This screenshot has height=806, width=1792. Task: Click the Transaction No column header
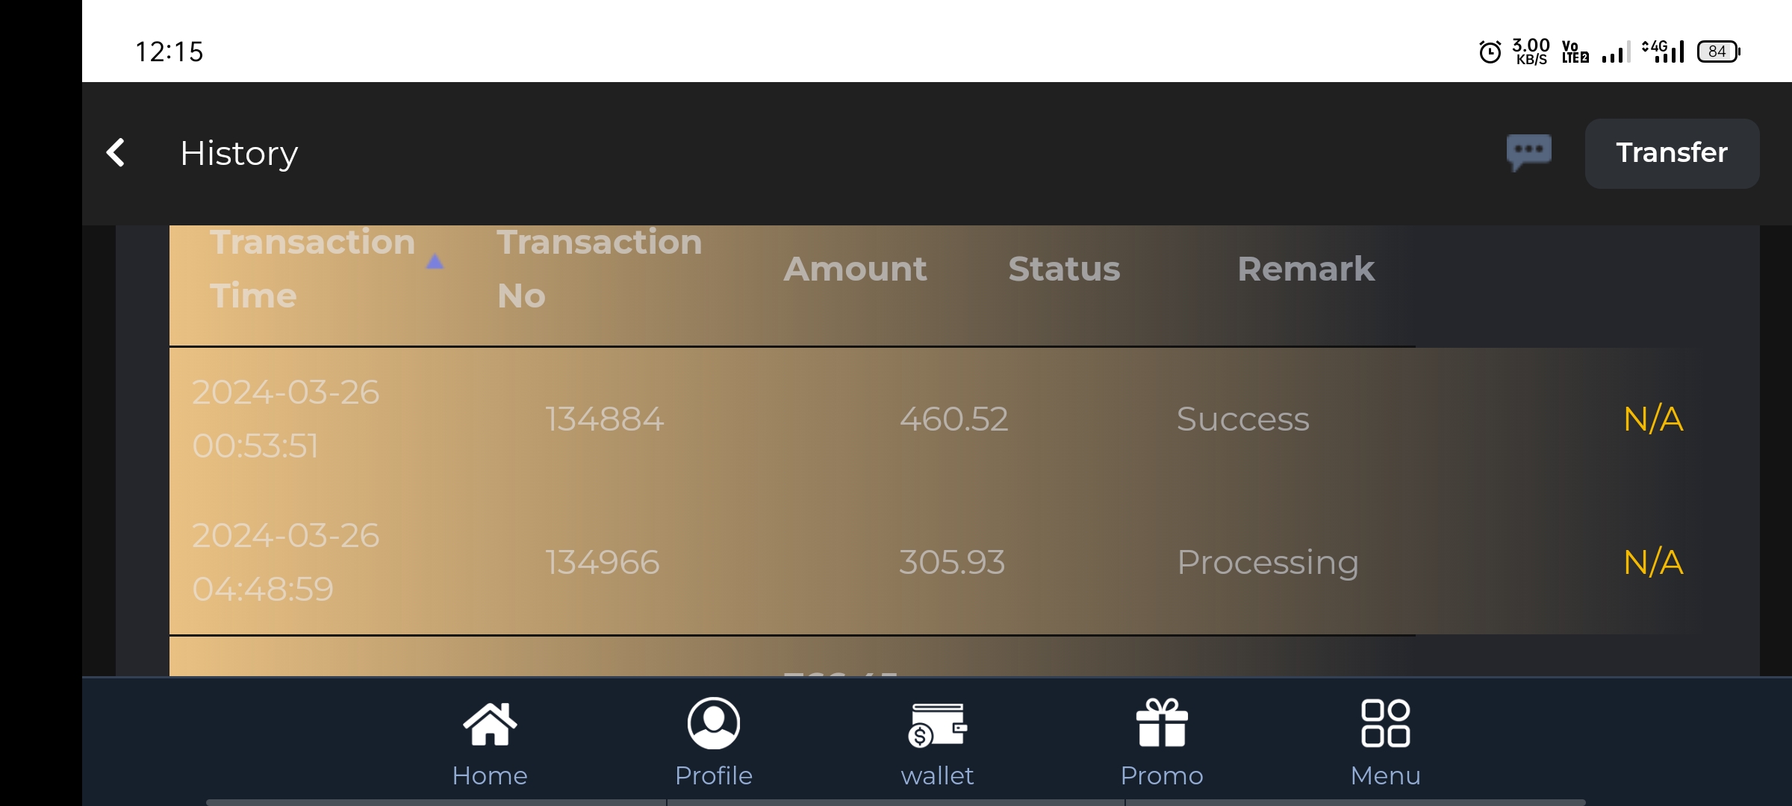[x=599, y=269]
